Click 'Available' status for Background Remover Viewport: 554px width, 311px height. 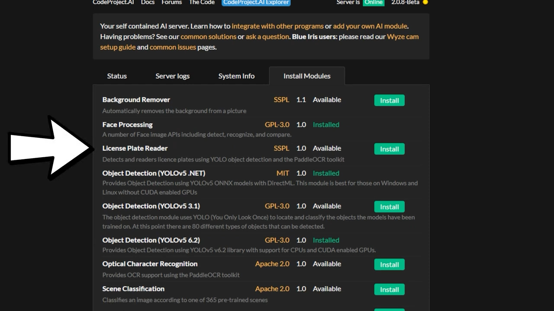(x=327, y=100)
